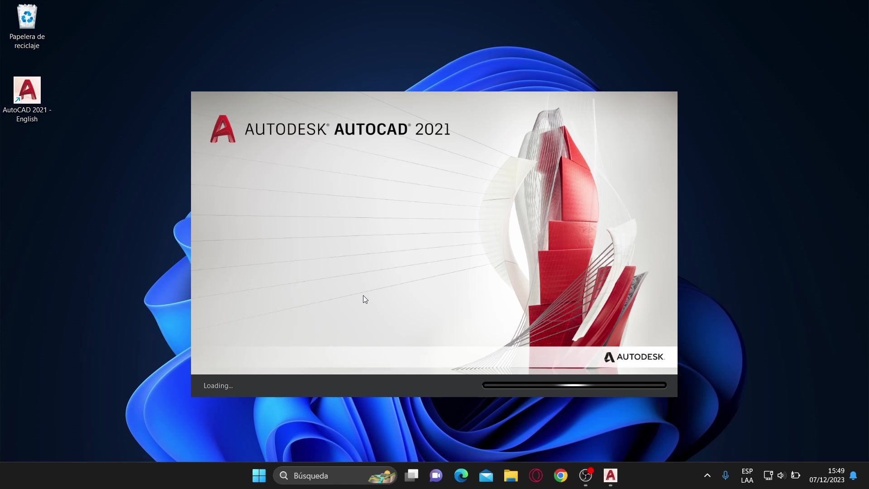
Task: Click the Autodesk logo on the splash screen
Action: [634, 357]
